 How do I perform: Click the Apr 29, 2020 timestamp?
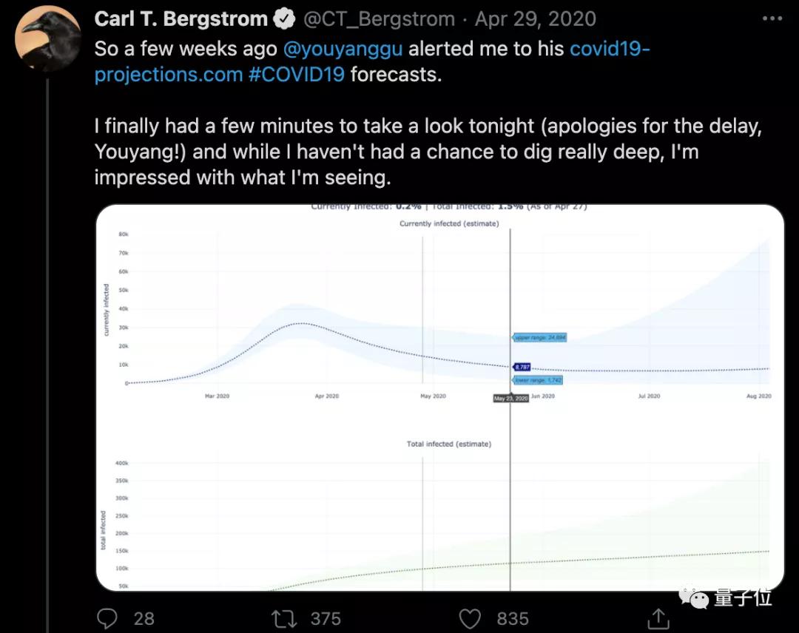(535, 18)
